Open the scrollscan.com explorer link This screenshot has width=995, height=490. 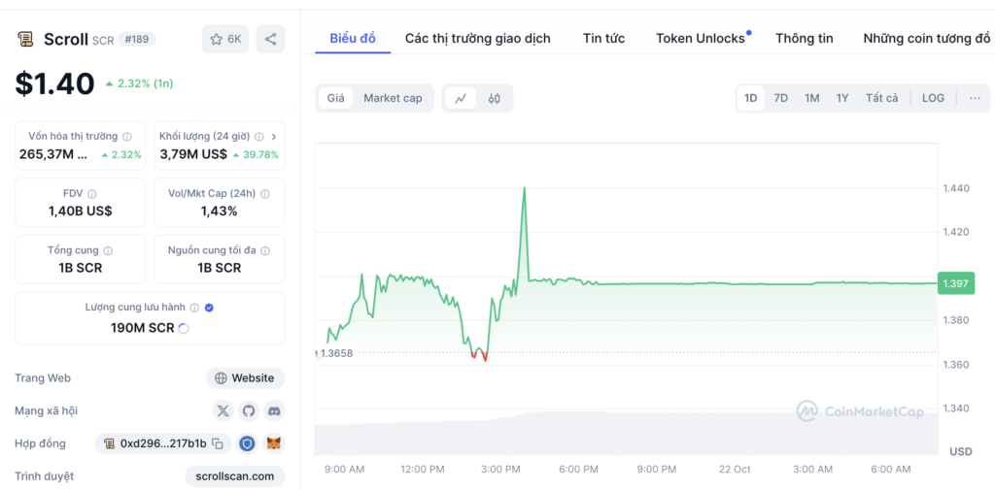coord(235,476)
